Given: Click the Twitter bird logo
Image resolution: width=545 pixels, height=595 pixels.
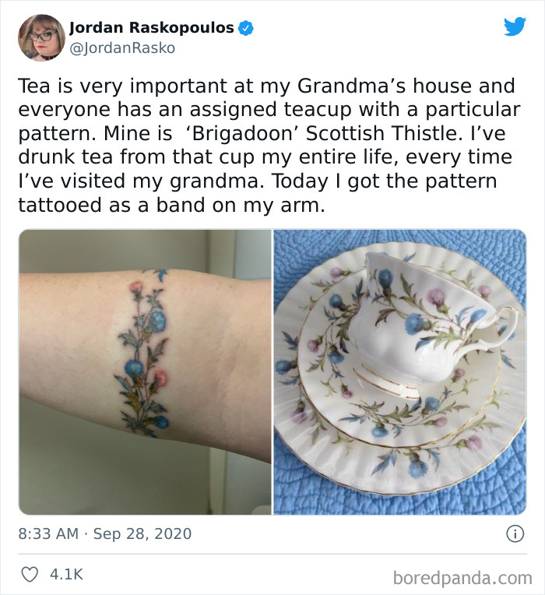Looking at the screenshot, I should coord(515,26).
